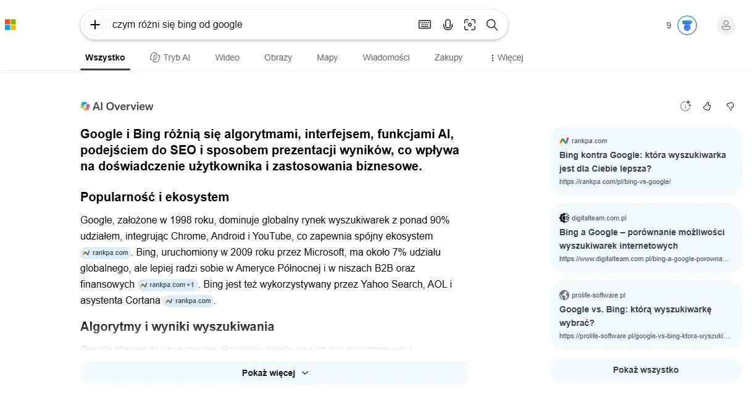Click the plus button in search box

(94, 25)
